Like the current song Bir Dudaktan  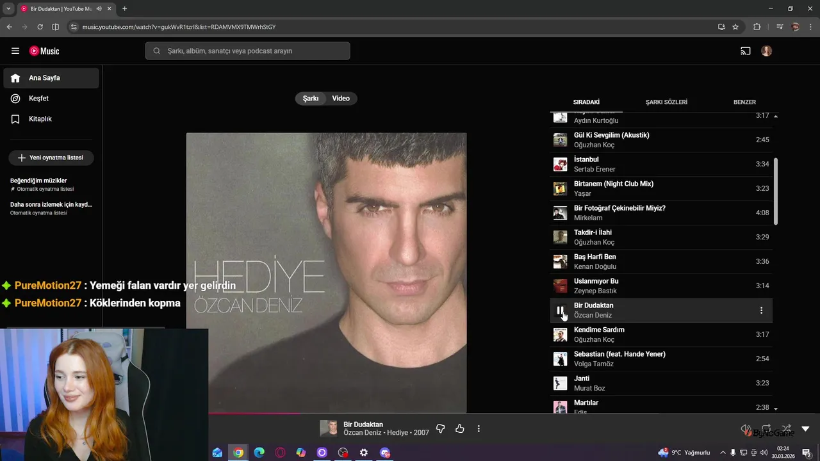point(459,429)
